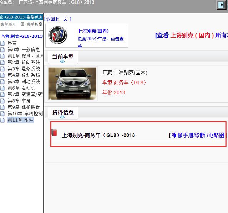The width and height of the screenshot is (228, 213).
Task: Open 第4章 传动系统 chapter
Action: point(24,75)
